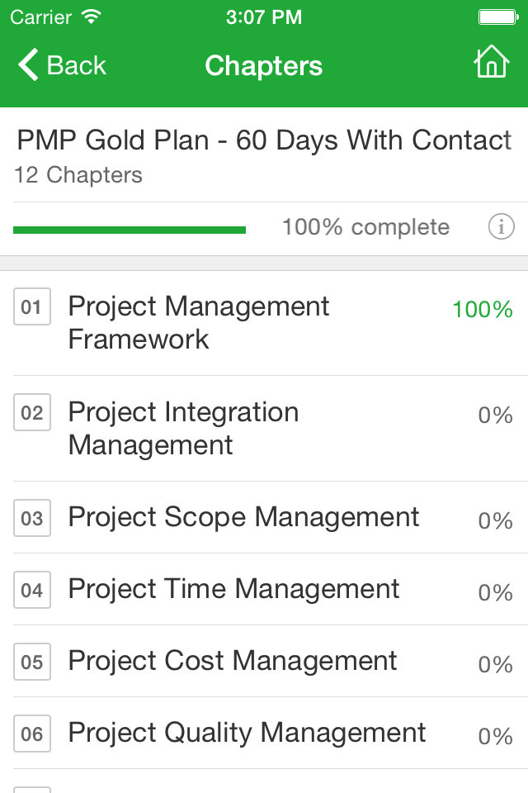Tap the 100% label on Framework chapter

[482, 310]
